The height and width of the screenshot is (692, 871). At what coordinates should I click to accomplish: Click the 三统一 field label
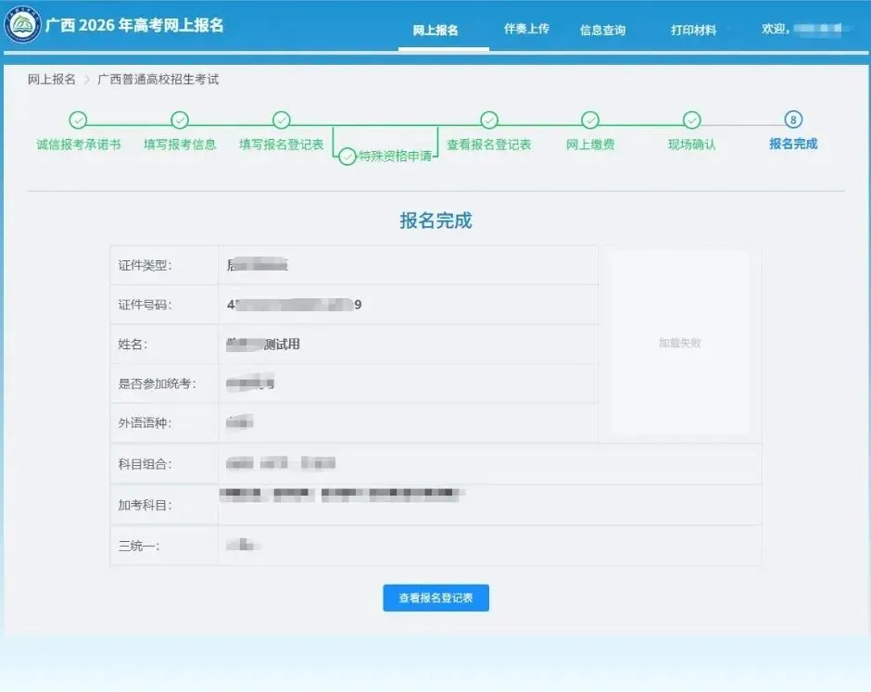(x=138, y=546)
